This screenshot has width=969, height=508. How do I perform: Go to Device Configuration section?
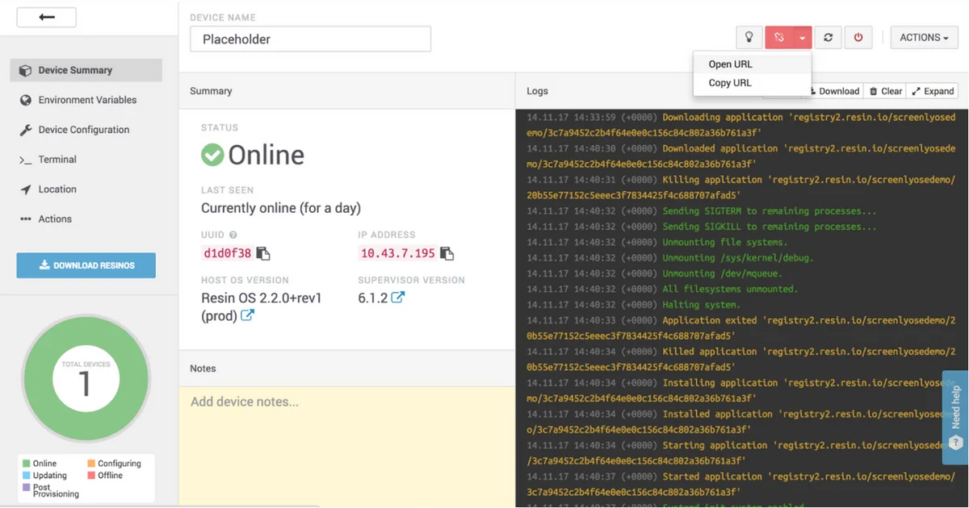tap(83, 130)
